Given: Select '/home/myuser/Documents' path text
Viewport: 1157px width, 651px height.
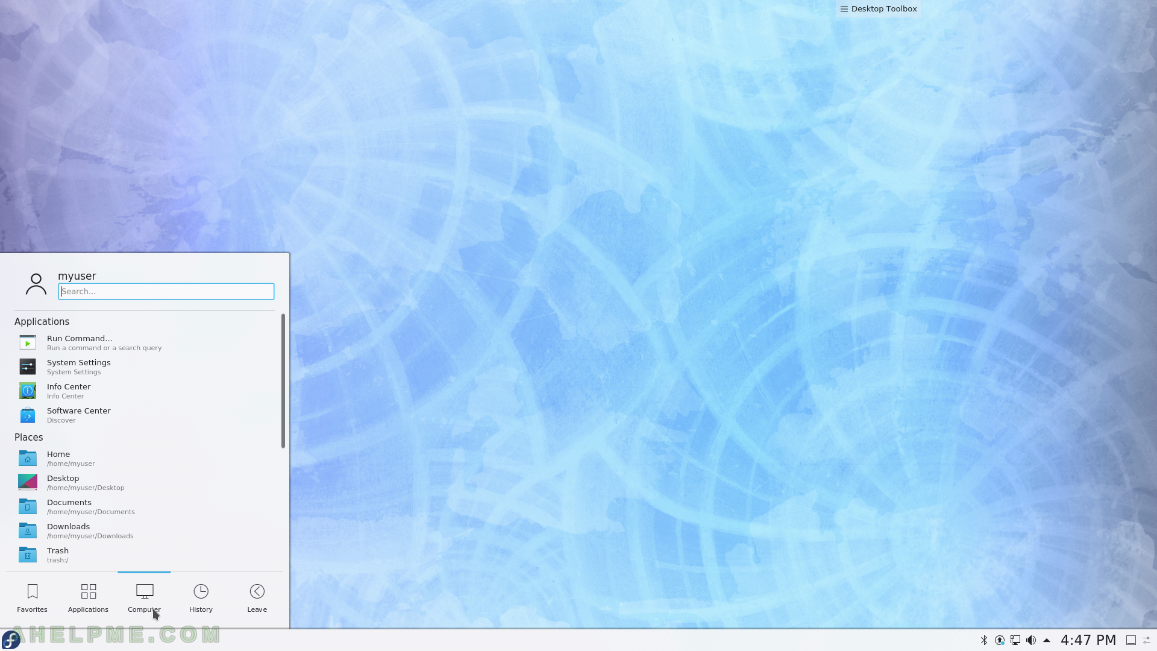Looking at the screenshot, I should [x=91, y=512].
